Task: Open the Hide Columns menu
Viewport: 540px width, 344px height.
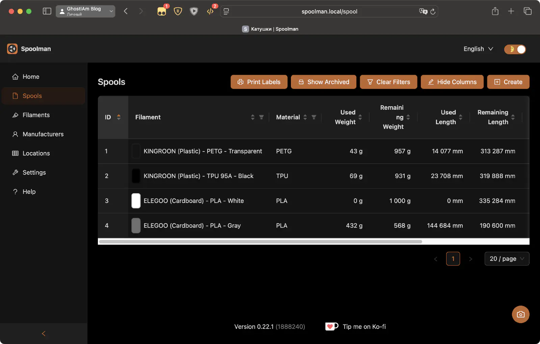Action: (x=452, y=82)
